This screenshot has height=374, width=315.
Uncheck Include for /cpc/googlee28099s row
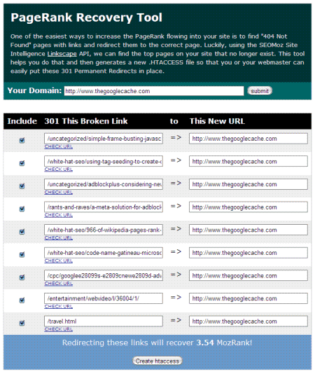click(x=22, y=277)
